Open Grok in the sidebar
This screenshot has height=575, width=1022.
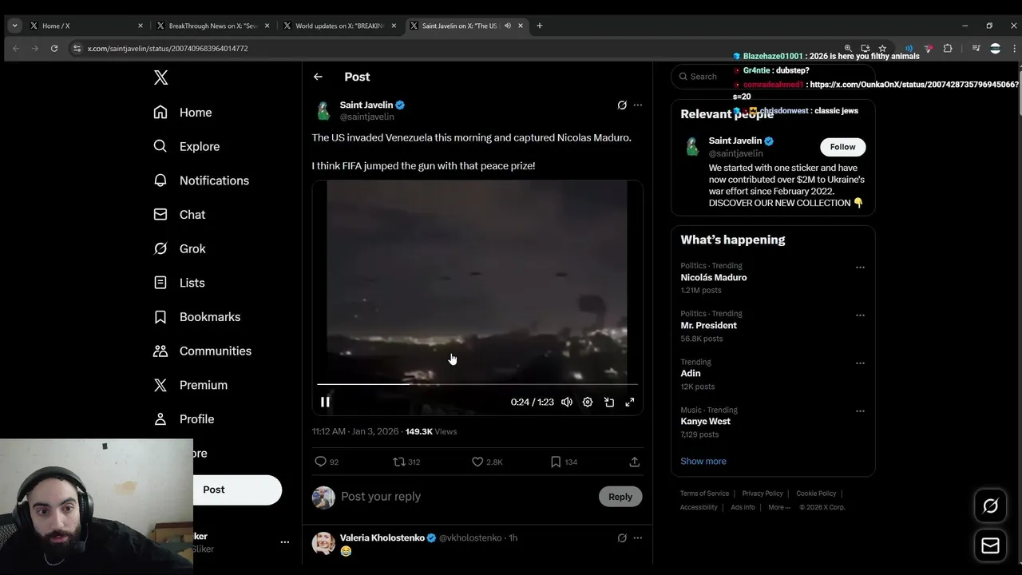pyautogui.click(x=180, y=248)
